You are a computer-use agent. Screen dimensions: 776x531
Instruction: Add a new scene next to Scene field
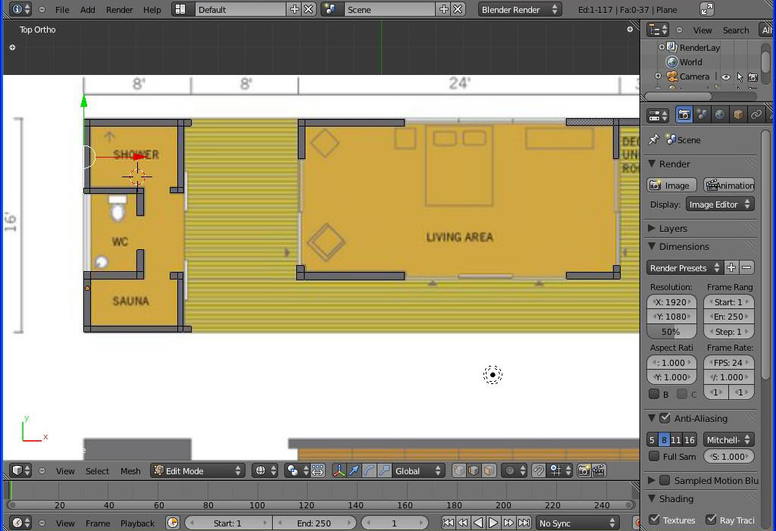click(x=444, y=9)
